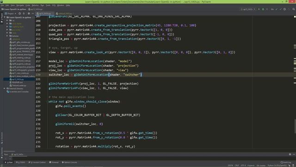The width and height of the screenshot is (296, 167).
Task: Collapse the Learn OpenGL in python root node
Action: (x=5, y=17)
